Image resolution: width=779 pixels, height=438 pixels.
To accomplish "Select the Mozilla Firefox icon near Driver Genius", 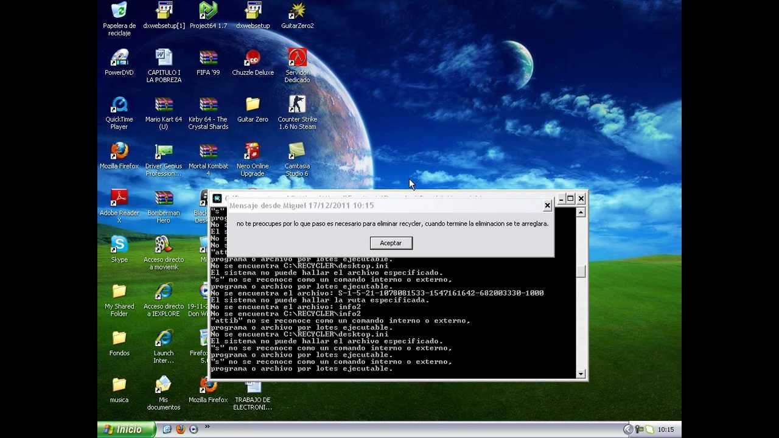I will (119, 156).
